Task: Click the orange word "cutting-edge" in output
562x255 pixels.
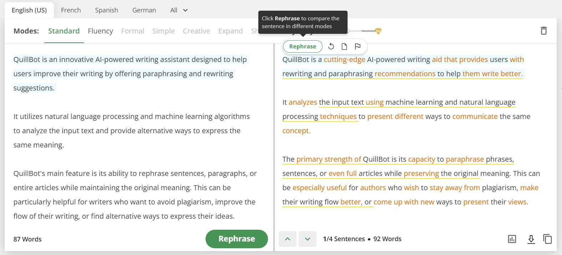Action: pyautogui.click(x=344, y=59)
